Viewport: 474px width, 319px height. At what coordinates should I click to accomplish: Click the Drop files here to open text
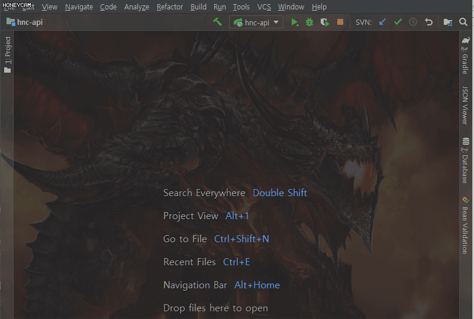click(215, 308)
